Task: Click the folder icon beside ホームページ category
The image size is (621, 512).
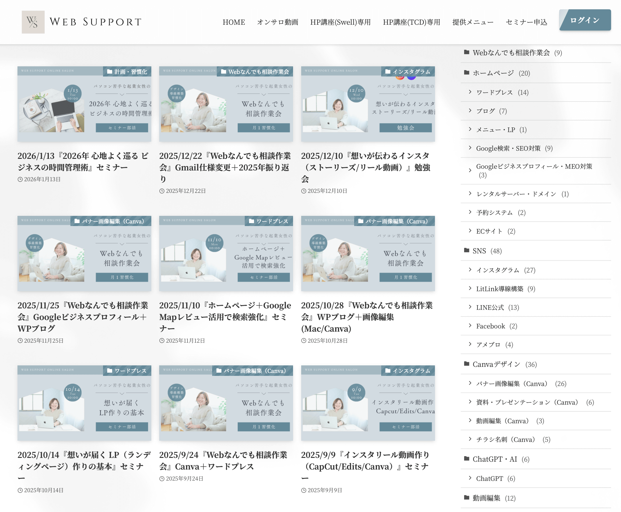Action: click(x=466, y=72)
